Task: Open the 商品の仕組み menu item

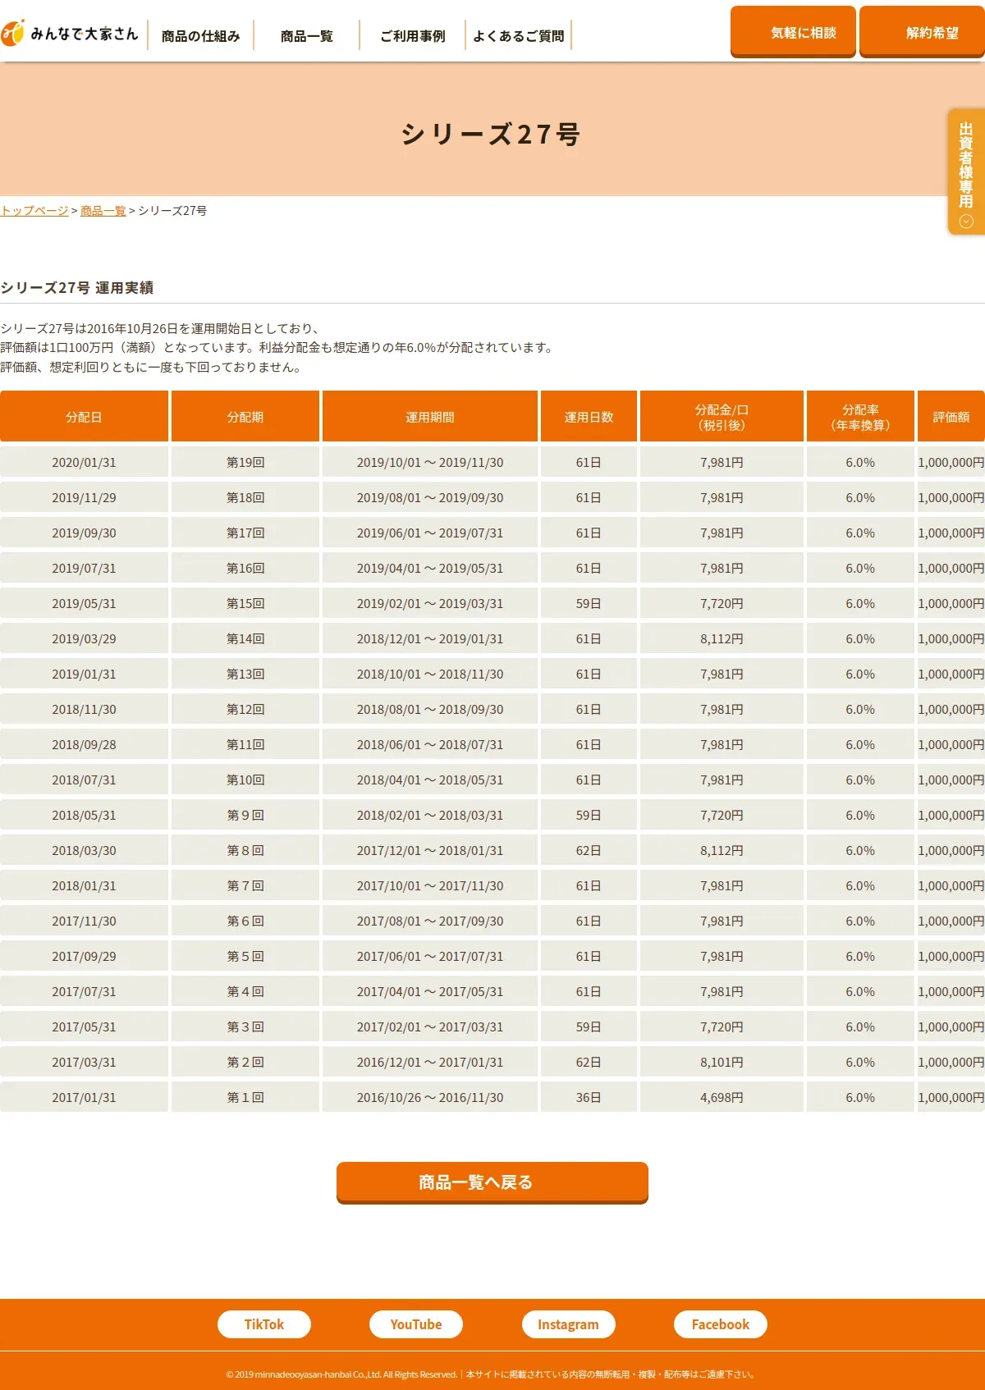Action: point(200,36)
